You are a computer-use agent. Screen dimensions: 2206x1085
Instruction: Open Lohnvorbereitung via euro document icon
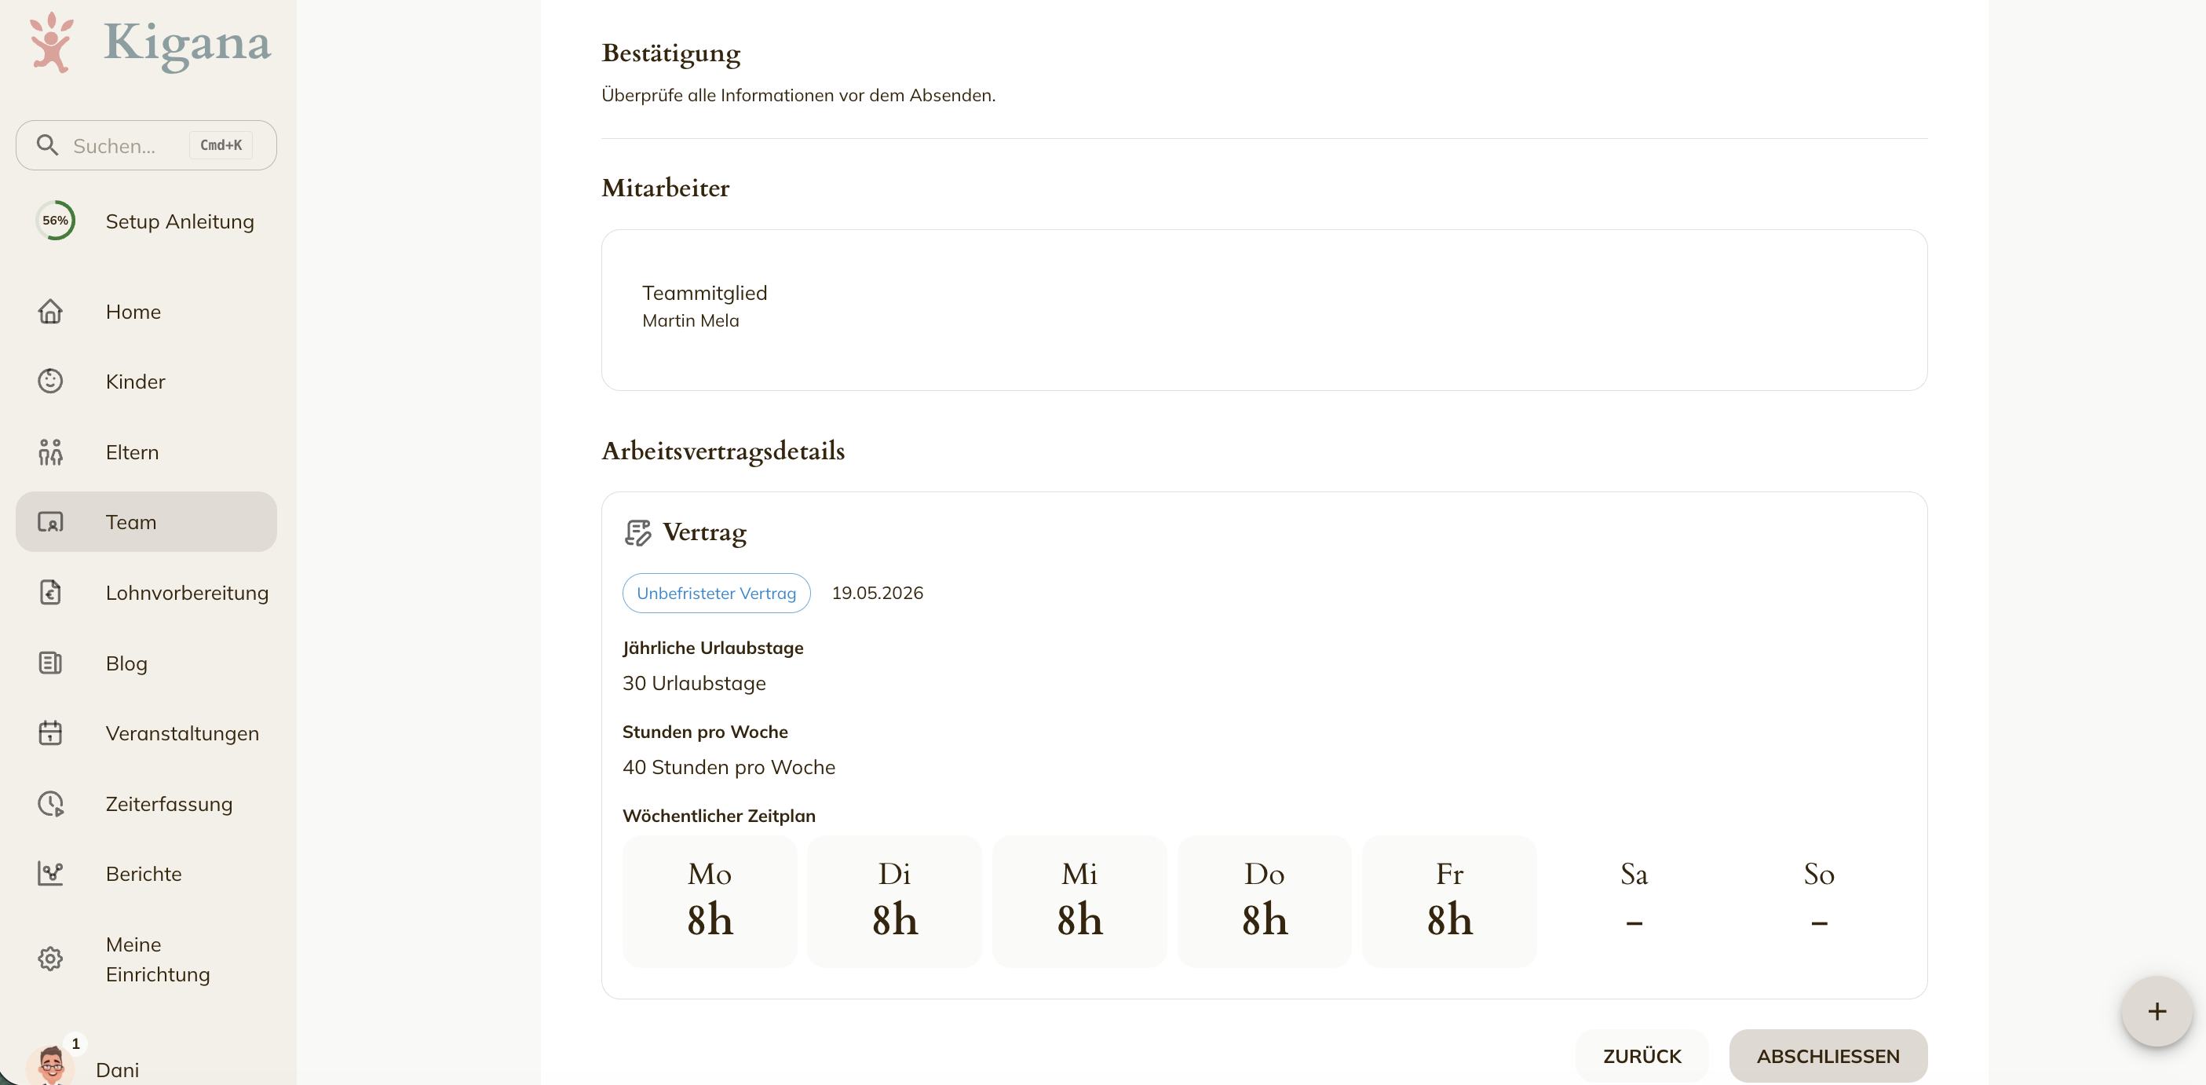[x=50, y=593]
